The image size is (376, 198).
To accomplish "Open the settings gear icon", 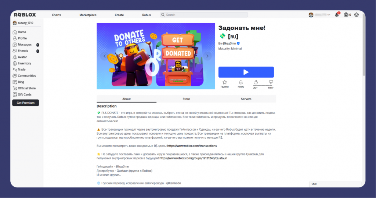I will (x=356, y=15).
